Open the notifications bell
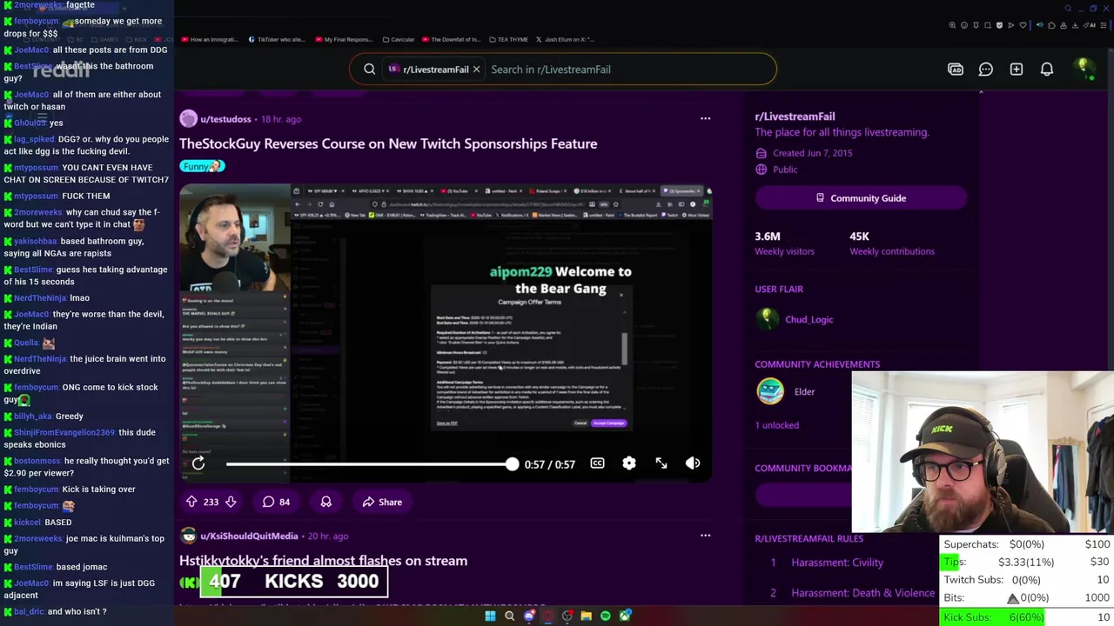1114x626 pixels. click(x=1047, y=70)
